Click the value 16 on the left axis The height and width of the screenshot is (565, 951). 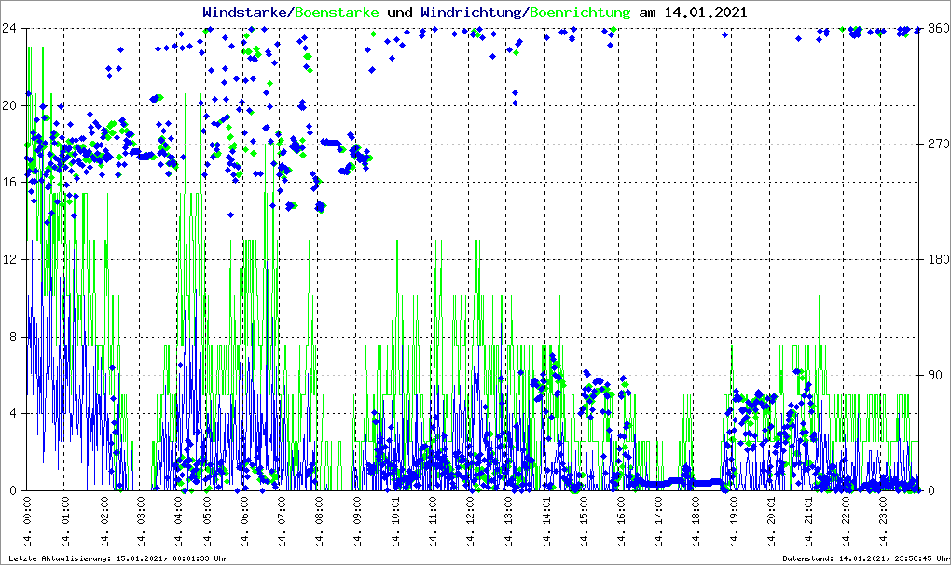tap(10, 183)
